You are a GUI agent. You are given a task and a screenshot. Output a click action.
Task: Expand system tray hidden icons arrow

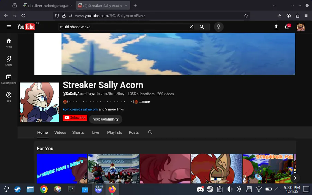(x=278, y=189)
